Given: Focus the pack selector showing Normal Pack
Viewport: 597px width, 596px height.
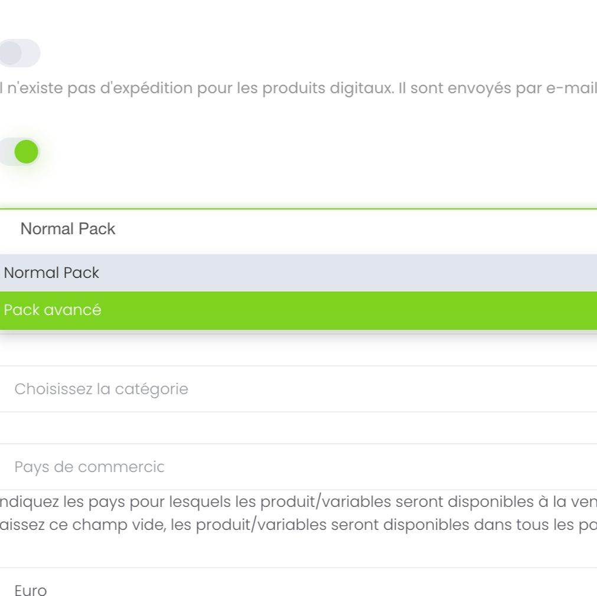Looking at the screenshot, I should [x=68, y=229].
